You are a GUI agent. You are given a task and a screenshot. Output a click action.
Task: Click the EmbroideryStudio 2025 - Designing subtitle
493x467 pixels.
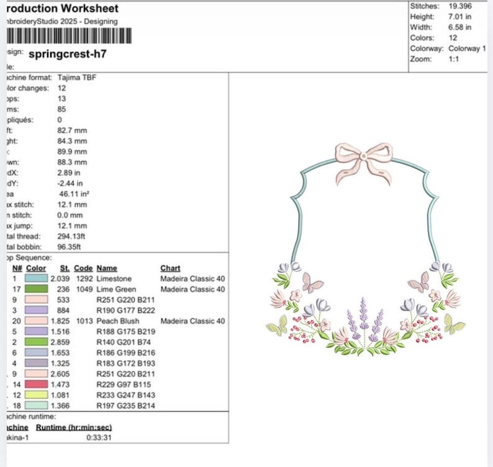[62, 21]
